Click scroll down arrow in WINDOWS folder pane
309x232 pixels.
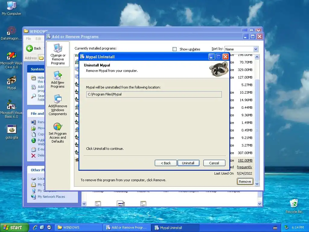pos(84,204)
